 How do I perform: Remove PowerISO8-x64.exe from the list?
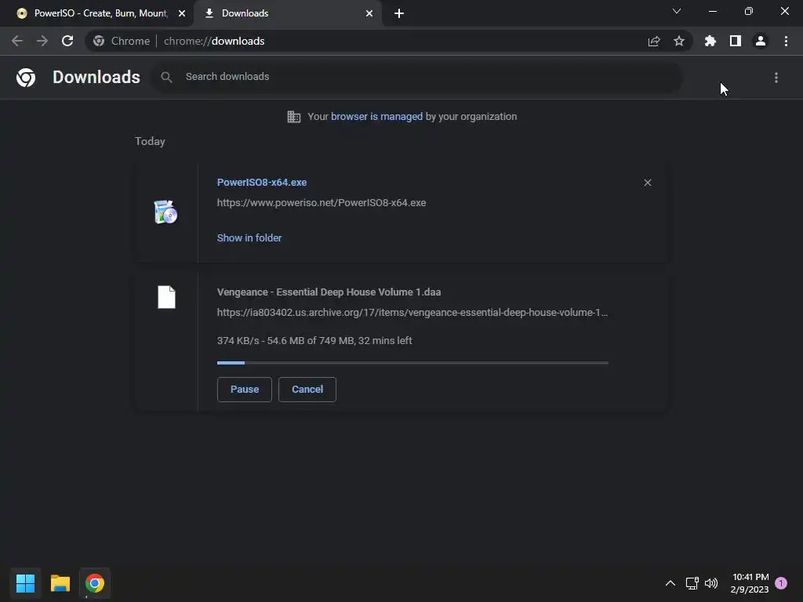[647, 183]
